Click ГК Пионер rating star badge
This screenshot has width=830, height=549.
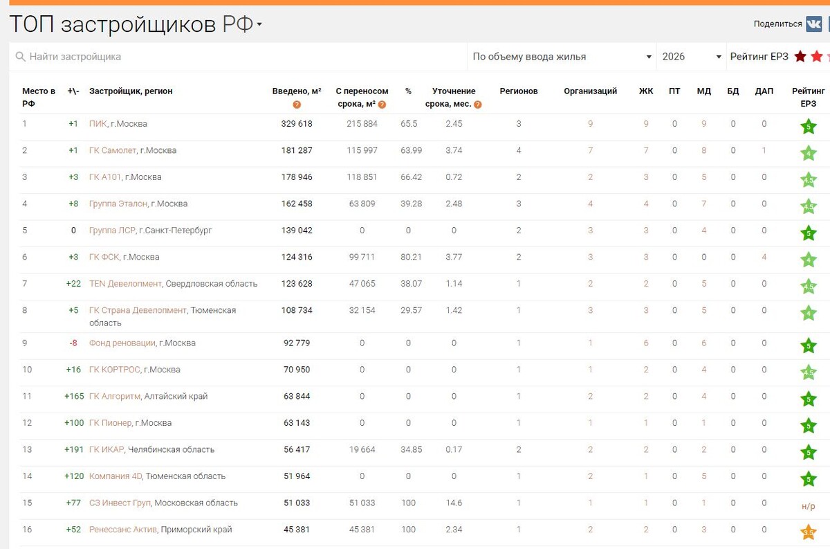[x=808, y=426]
